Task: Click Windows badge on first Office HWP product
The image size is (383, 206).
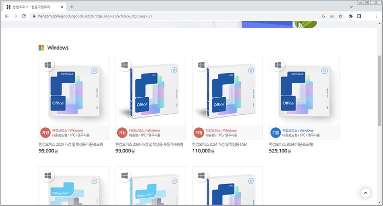Action: 48,175
